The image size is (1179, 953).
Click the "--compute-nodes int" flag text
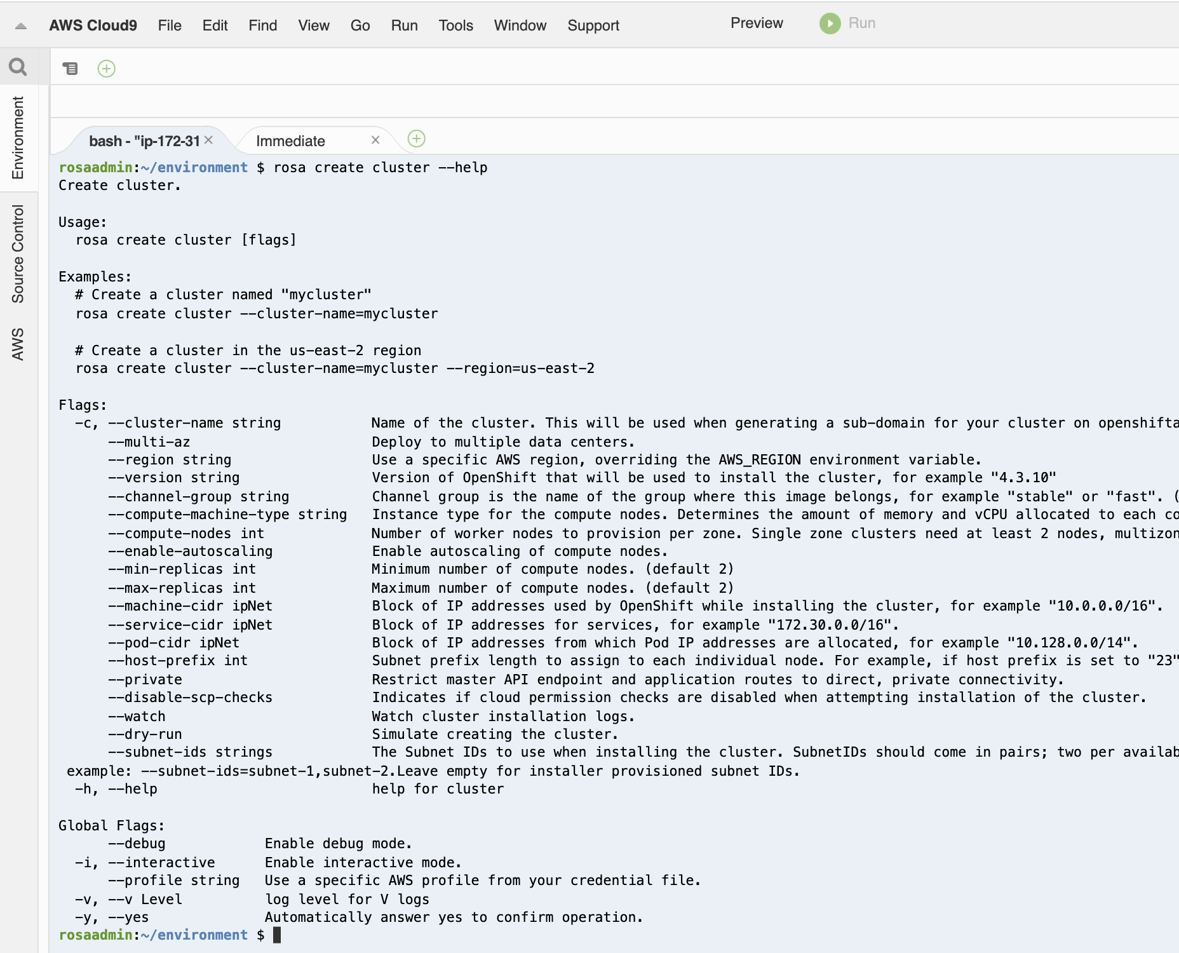[186, 534]
